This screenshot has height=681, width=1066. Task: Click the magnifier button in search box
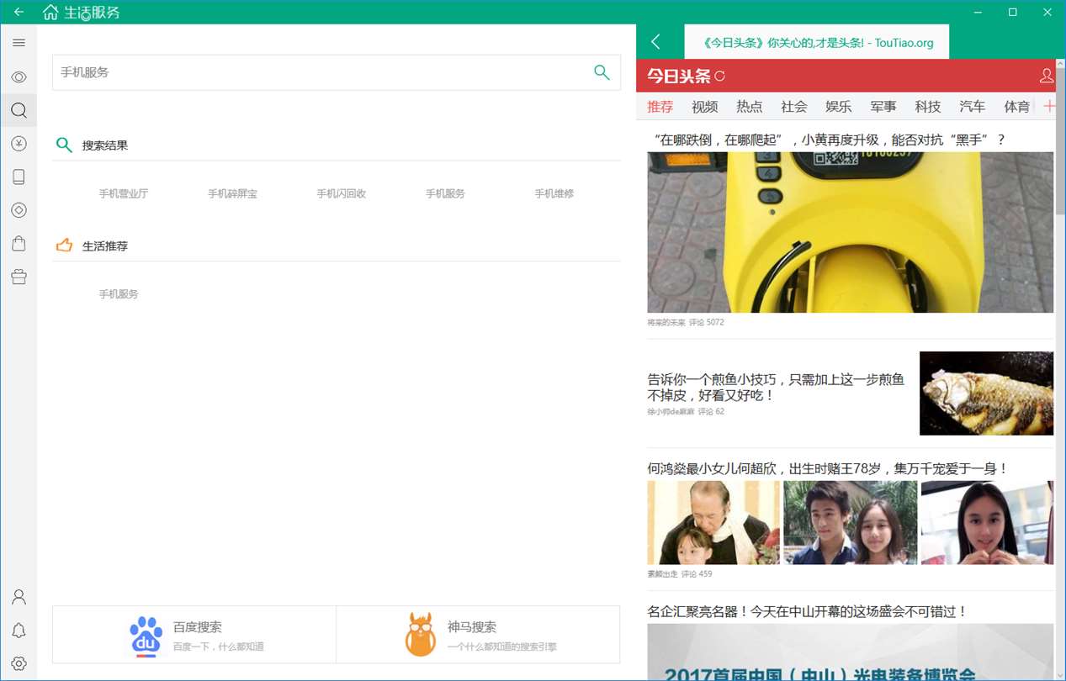pos(602,72)
